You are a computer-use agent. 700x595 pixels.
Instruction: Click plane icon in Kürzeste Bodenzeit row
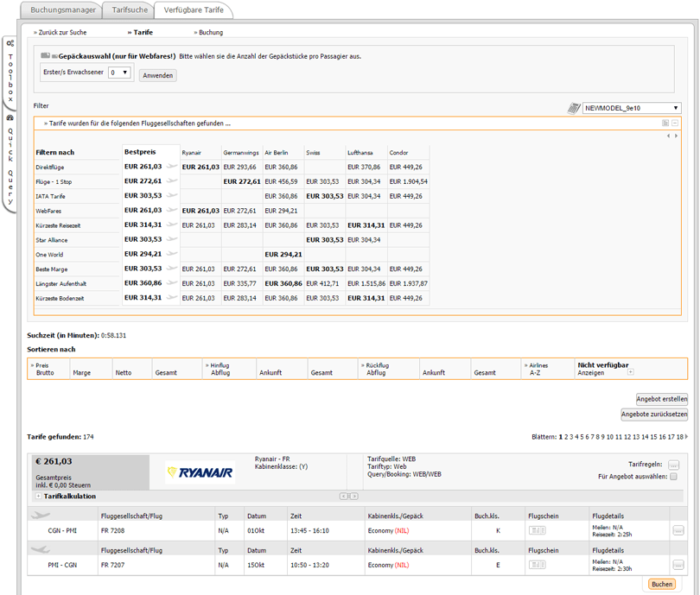pos(172,297)
